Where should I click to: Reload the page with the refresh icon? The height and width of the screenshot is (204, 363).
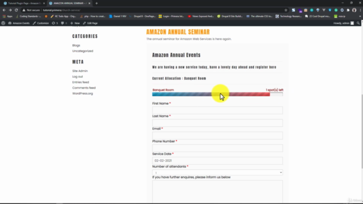[16, 10]
